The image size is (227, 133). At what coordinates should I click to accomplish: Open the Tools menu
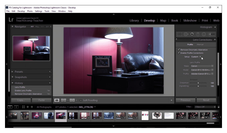[x=47, y=11]
